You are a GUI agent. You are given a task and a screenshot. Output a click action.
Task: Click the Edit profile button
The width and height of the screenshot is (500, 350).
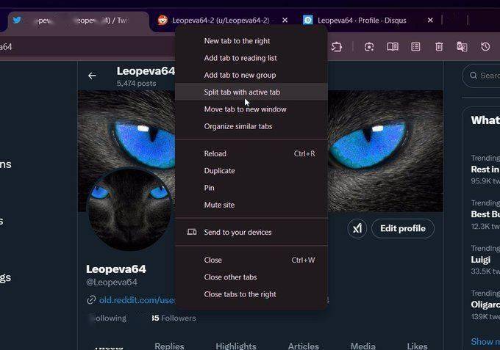click(x=403, y=228)
